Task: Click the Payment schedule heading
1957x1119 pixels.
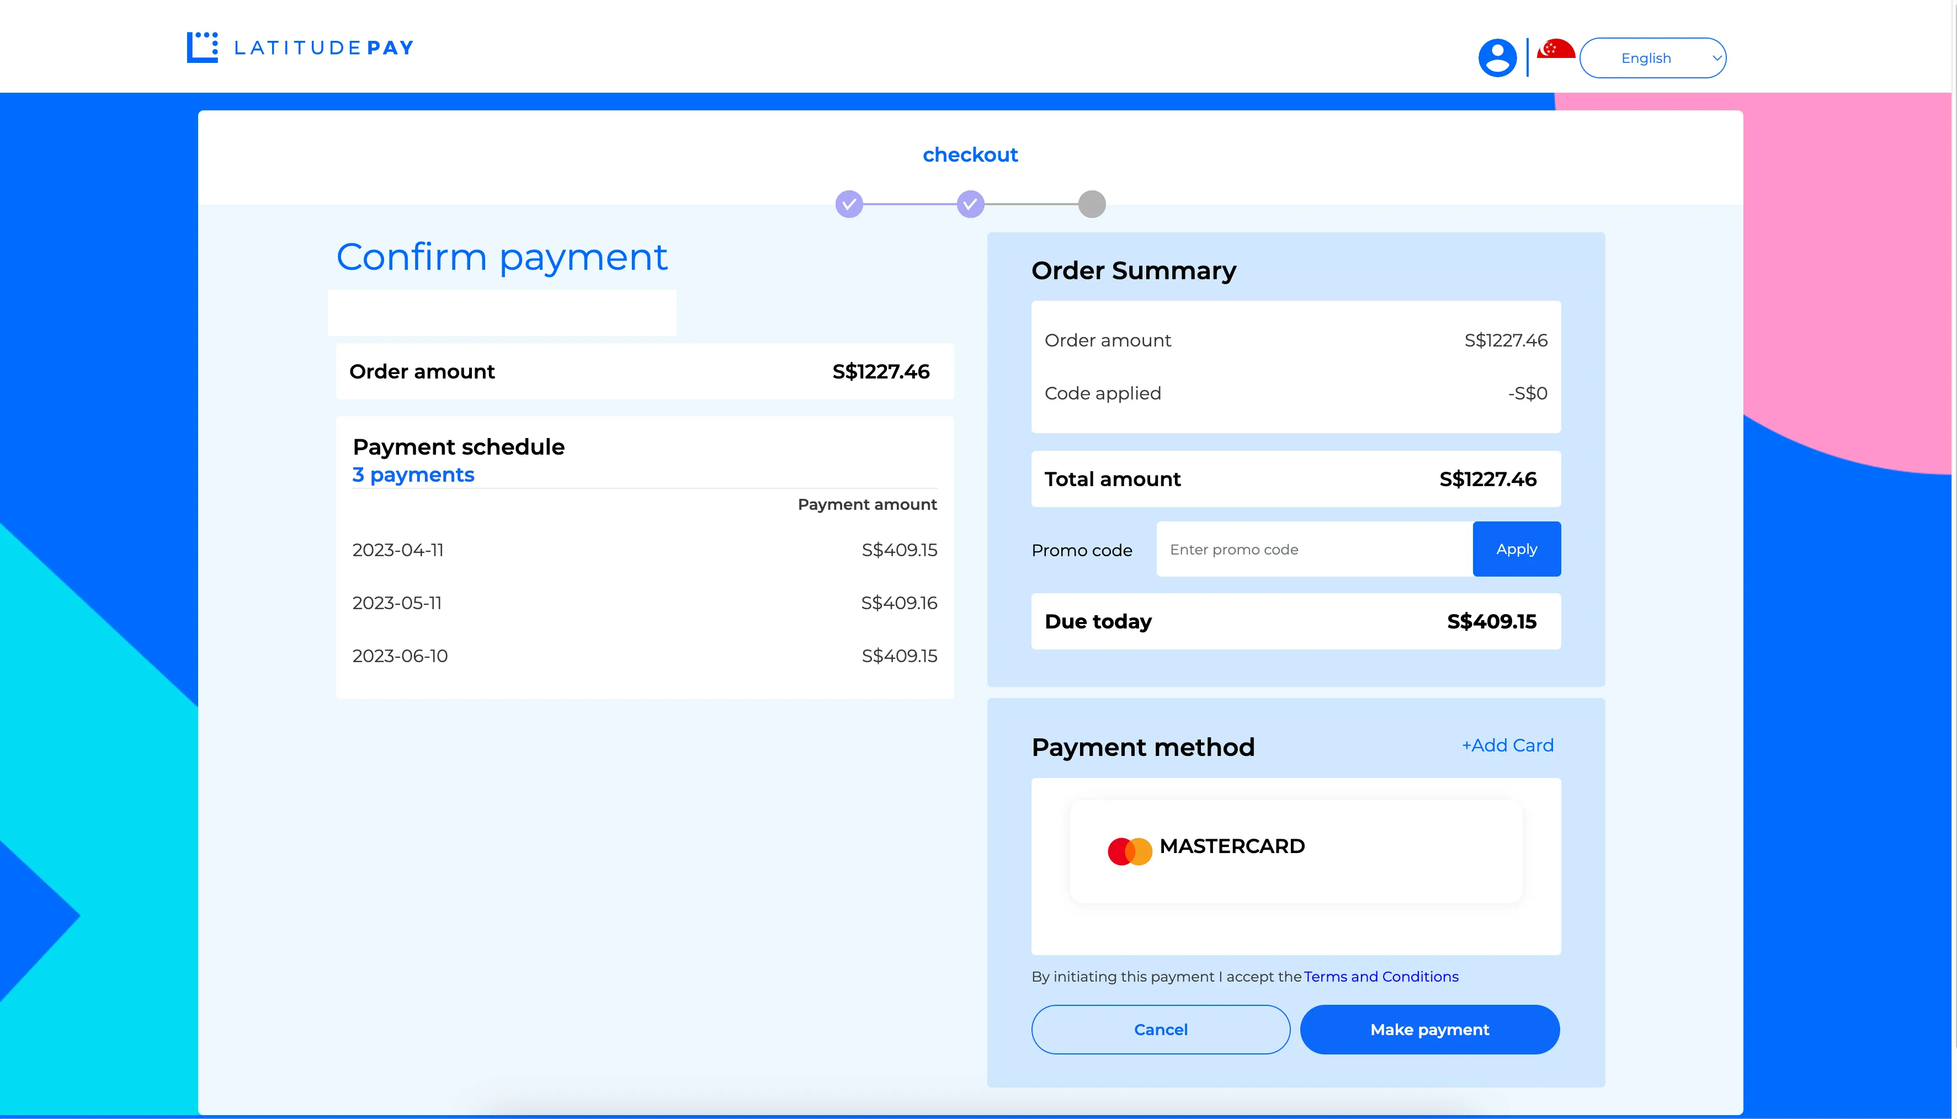Action: click(x=458, y=447)
